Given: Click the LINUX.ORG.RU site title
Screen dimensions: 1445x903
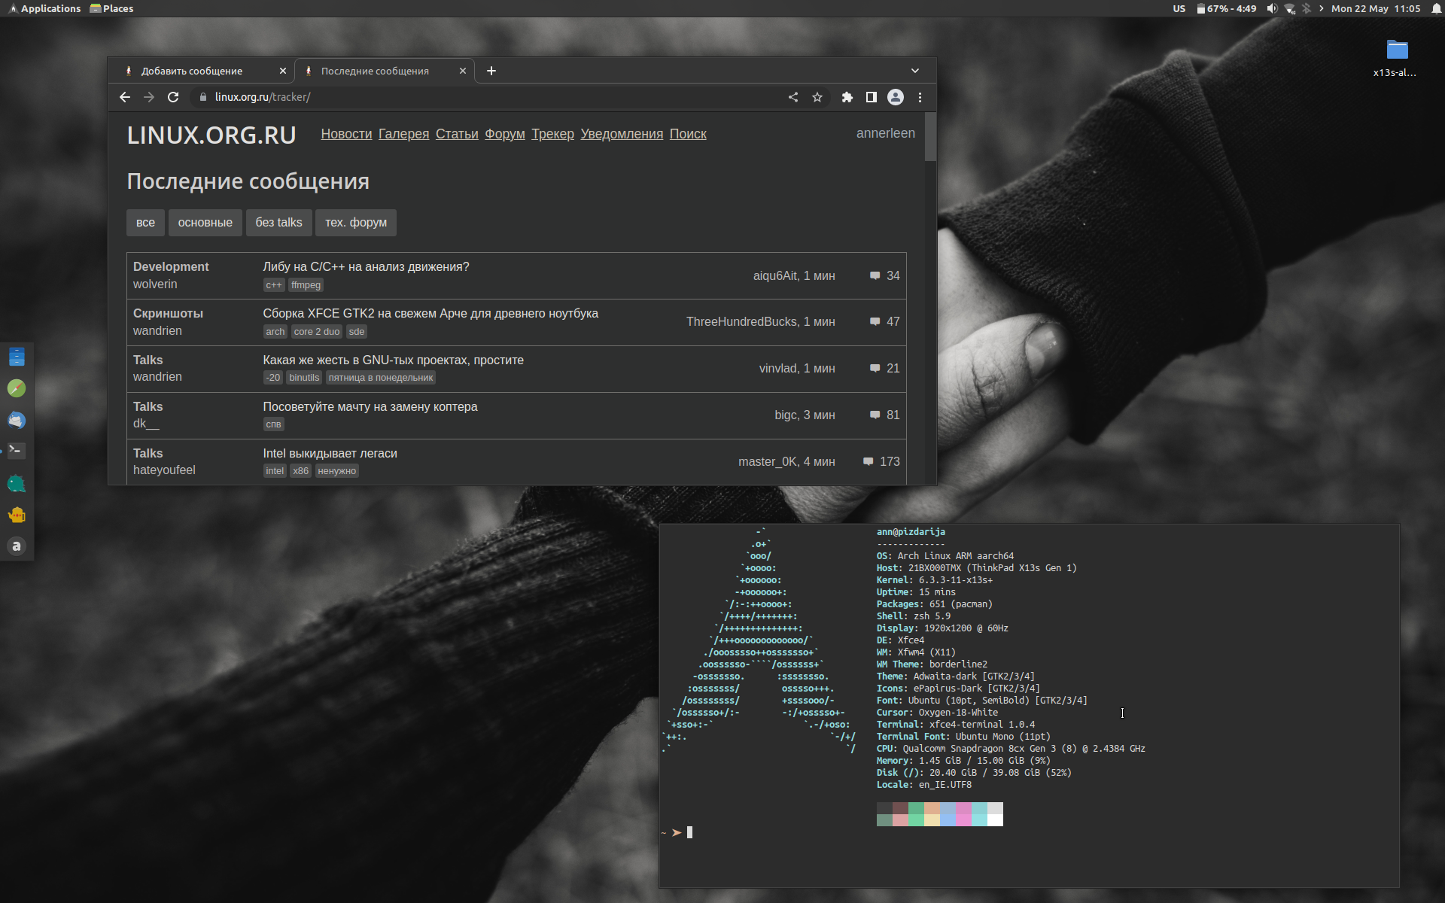Looking at the screenshot, I should click(x=211, y=135).
